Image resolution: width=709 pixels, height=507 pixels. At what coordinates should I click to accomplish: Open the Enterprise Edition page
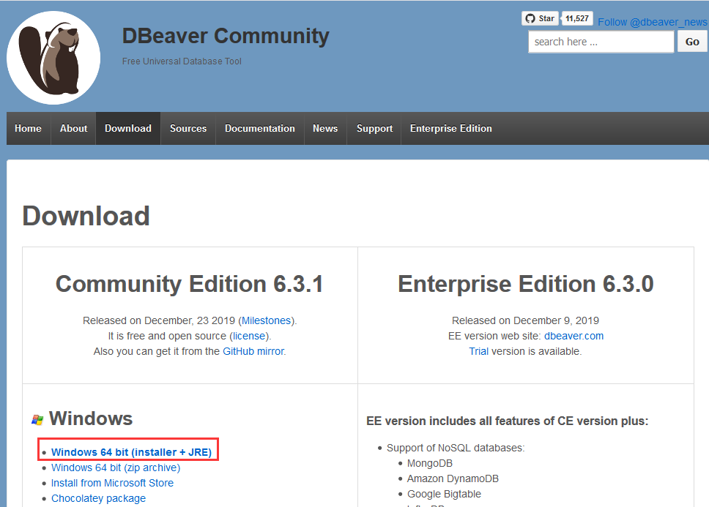(x=450, y=128)
